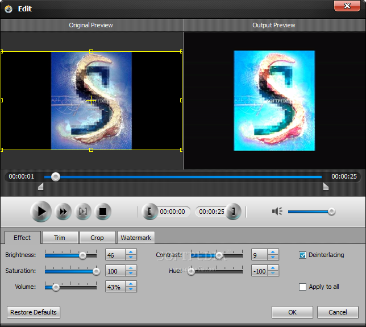Increase Hue value with up arrow
Viewport: 366px width, 327px height.
coord(273,268)
